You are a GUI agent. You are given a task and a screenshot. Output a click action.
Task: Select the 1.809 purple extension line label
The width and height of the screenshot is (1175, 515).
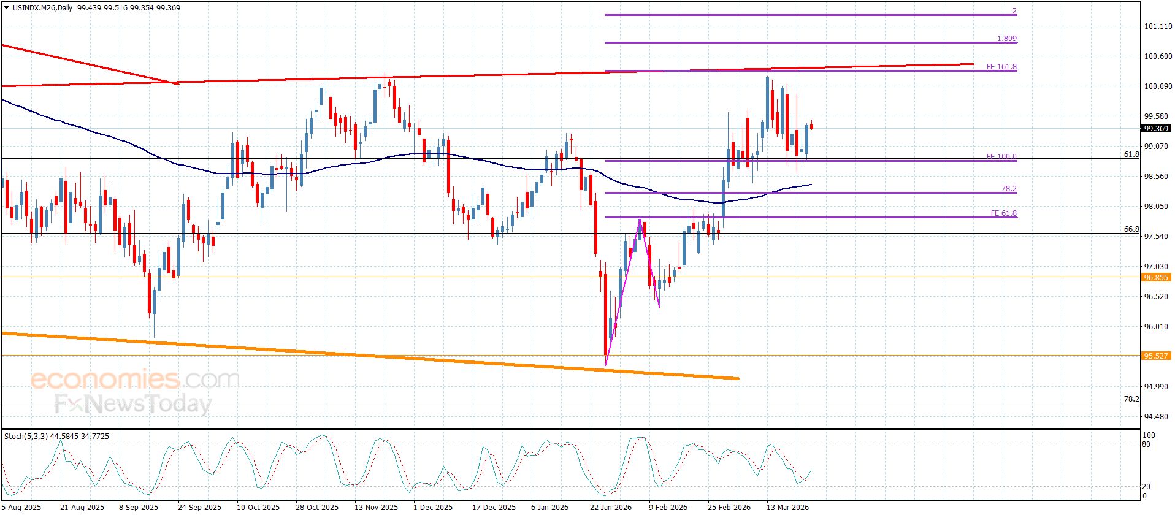[1007, 39]
